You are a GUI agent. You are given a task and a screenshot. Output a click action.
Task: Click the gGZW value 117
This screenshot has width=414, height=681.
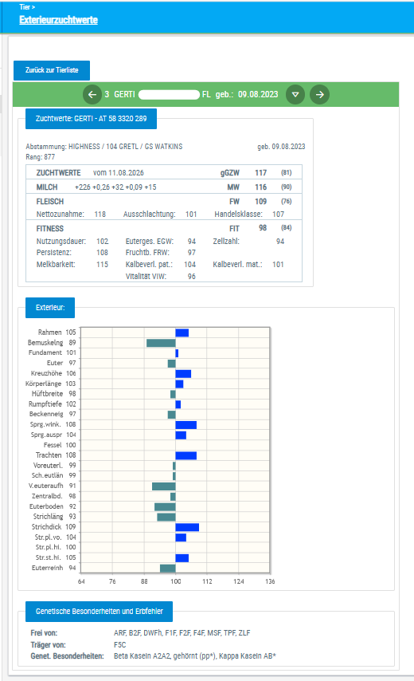pos(260,173)
